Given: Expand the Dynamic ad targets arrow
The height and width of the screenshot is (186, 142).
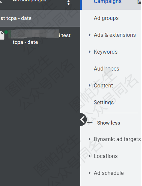Looking at the screenshot, I should (x=90, y=139).
